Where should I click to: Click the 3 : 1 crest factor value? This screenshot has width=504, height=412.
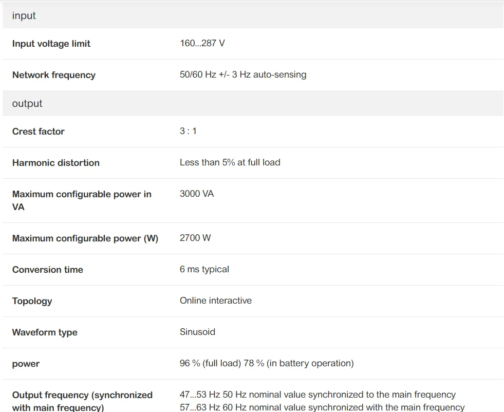pyautogui.click(x=188, y=131)
